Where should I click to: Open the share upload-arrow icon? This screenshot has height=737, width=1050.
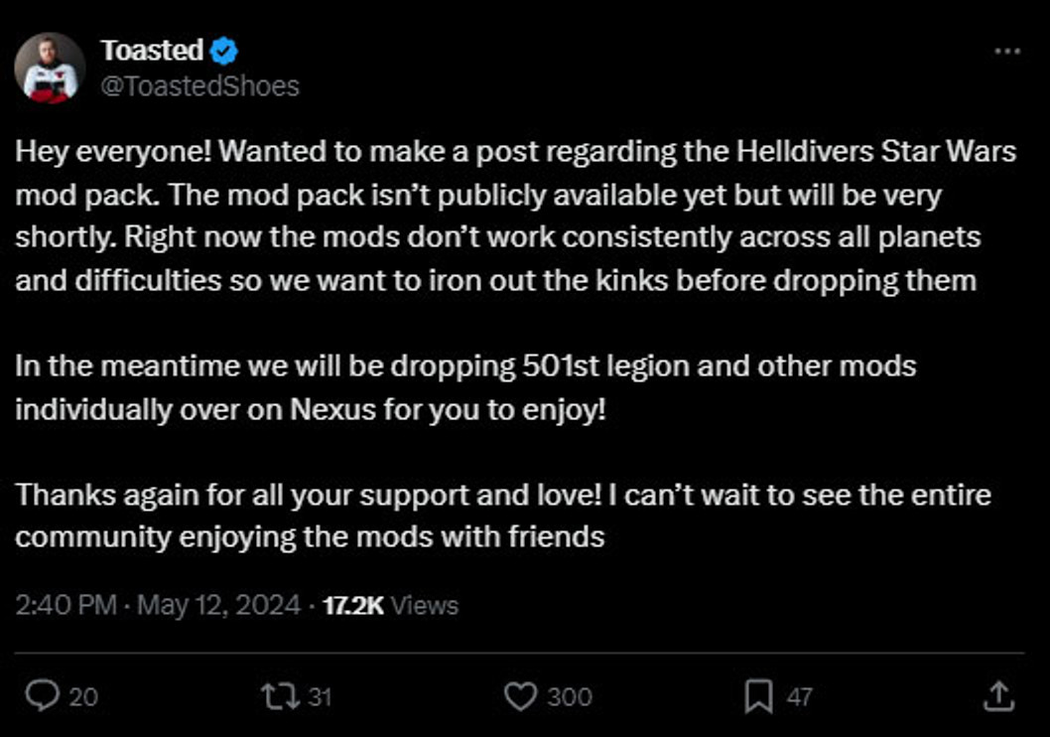(x=998, y=696)
